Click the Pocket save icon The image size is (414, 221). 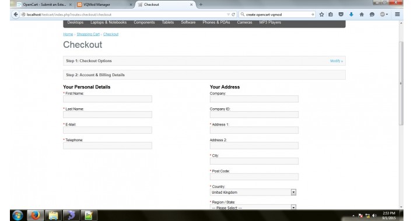tap(341, 15)
